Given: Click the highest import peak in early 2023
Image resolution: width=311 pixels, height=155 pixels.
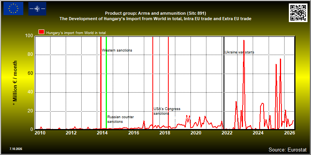Looking at the screenshot, I should 244,41.
